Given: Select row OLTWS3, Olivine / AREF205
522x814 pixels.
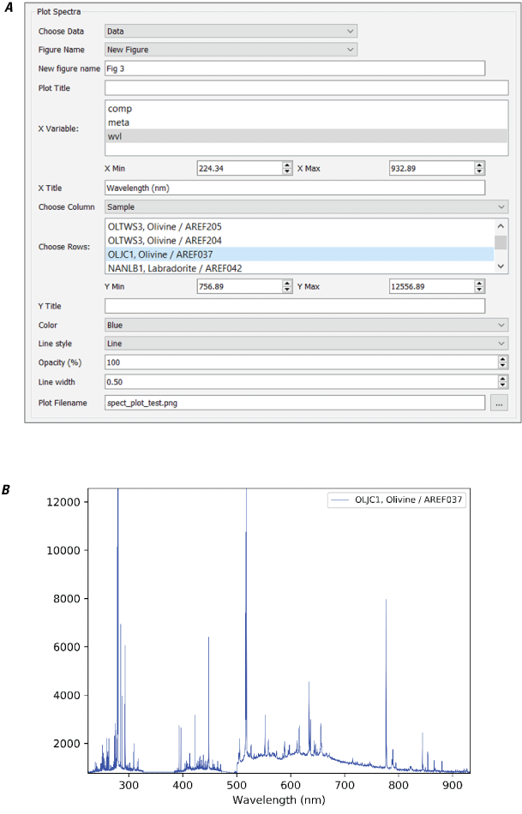Looking at the screenshot, I should [189, 226].
